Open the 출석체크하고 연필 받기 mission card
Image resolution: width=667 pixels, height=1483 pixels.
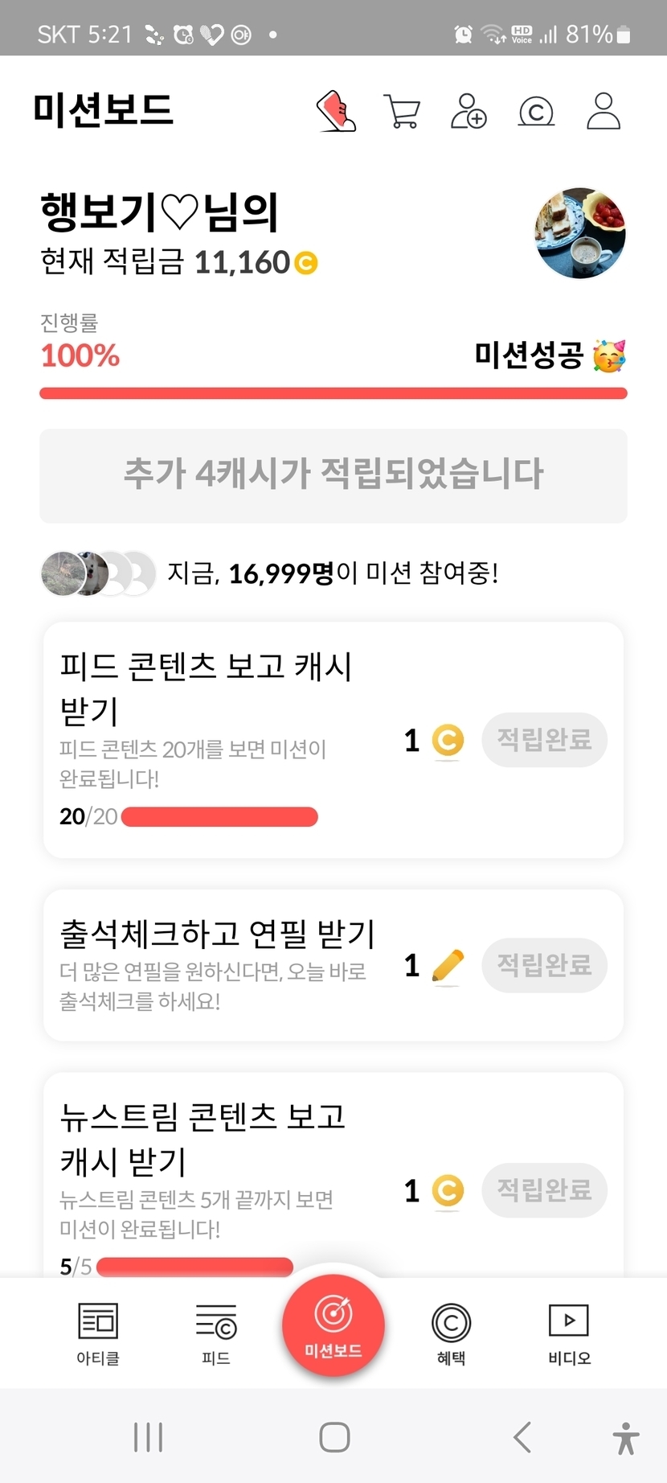coord(217,964)
